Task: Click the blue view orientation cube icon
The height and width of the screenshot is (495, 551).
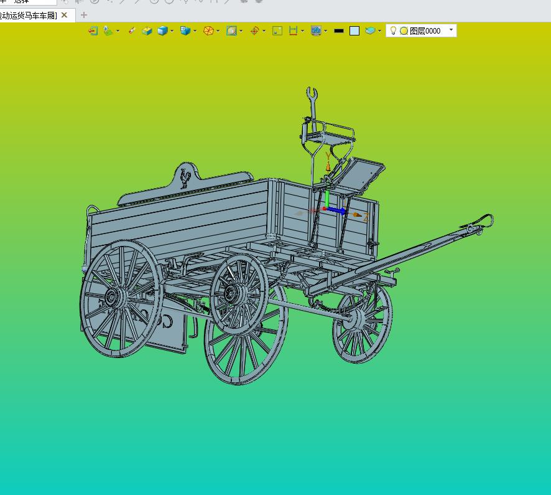Action: (x=185, y=31)
